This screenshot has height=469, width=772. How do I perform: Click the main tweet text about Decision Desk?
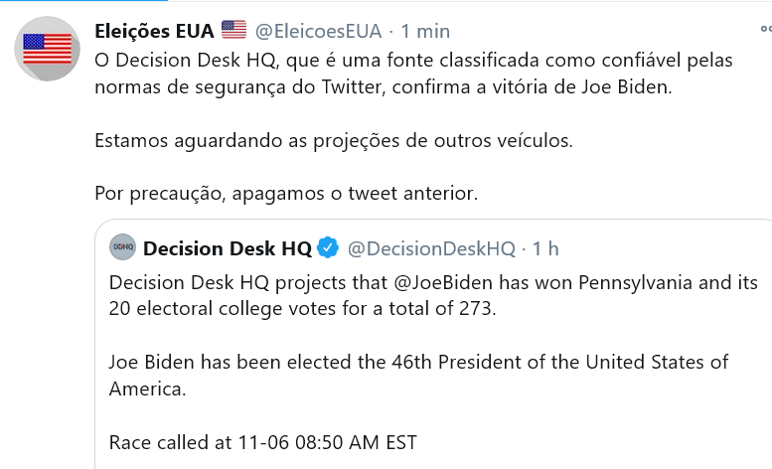pyautogui.click(x=413, y=74)
